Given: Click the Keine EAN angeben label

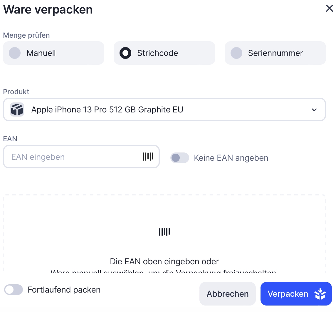Looking at the screenshot, I should coord(231,158).
